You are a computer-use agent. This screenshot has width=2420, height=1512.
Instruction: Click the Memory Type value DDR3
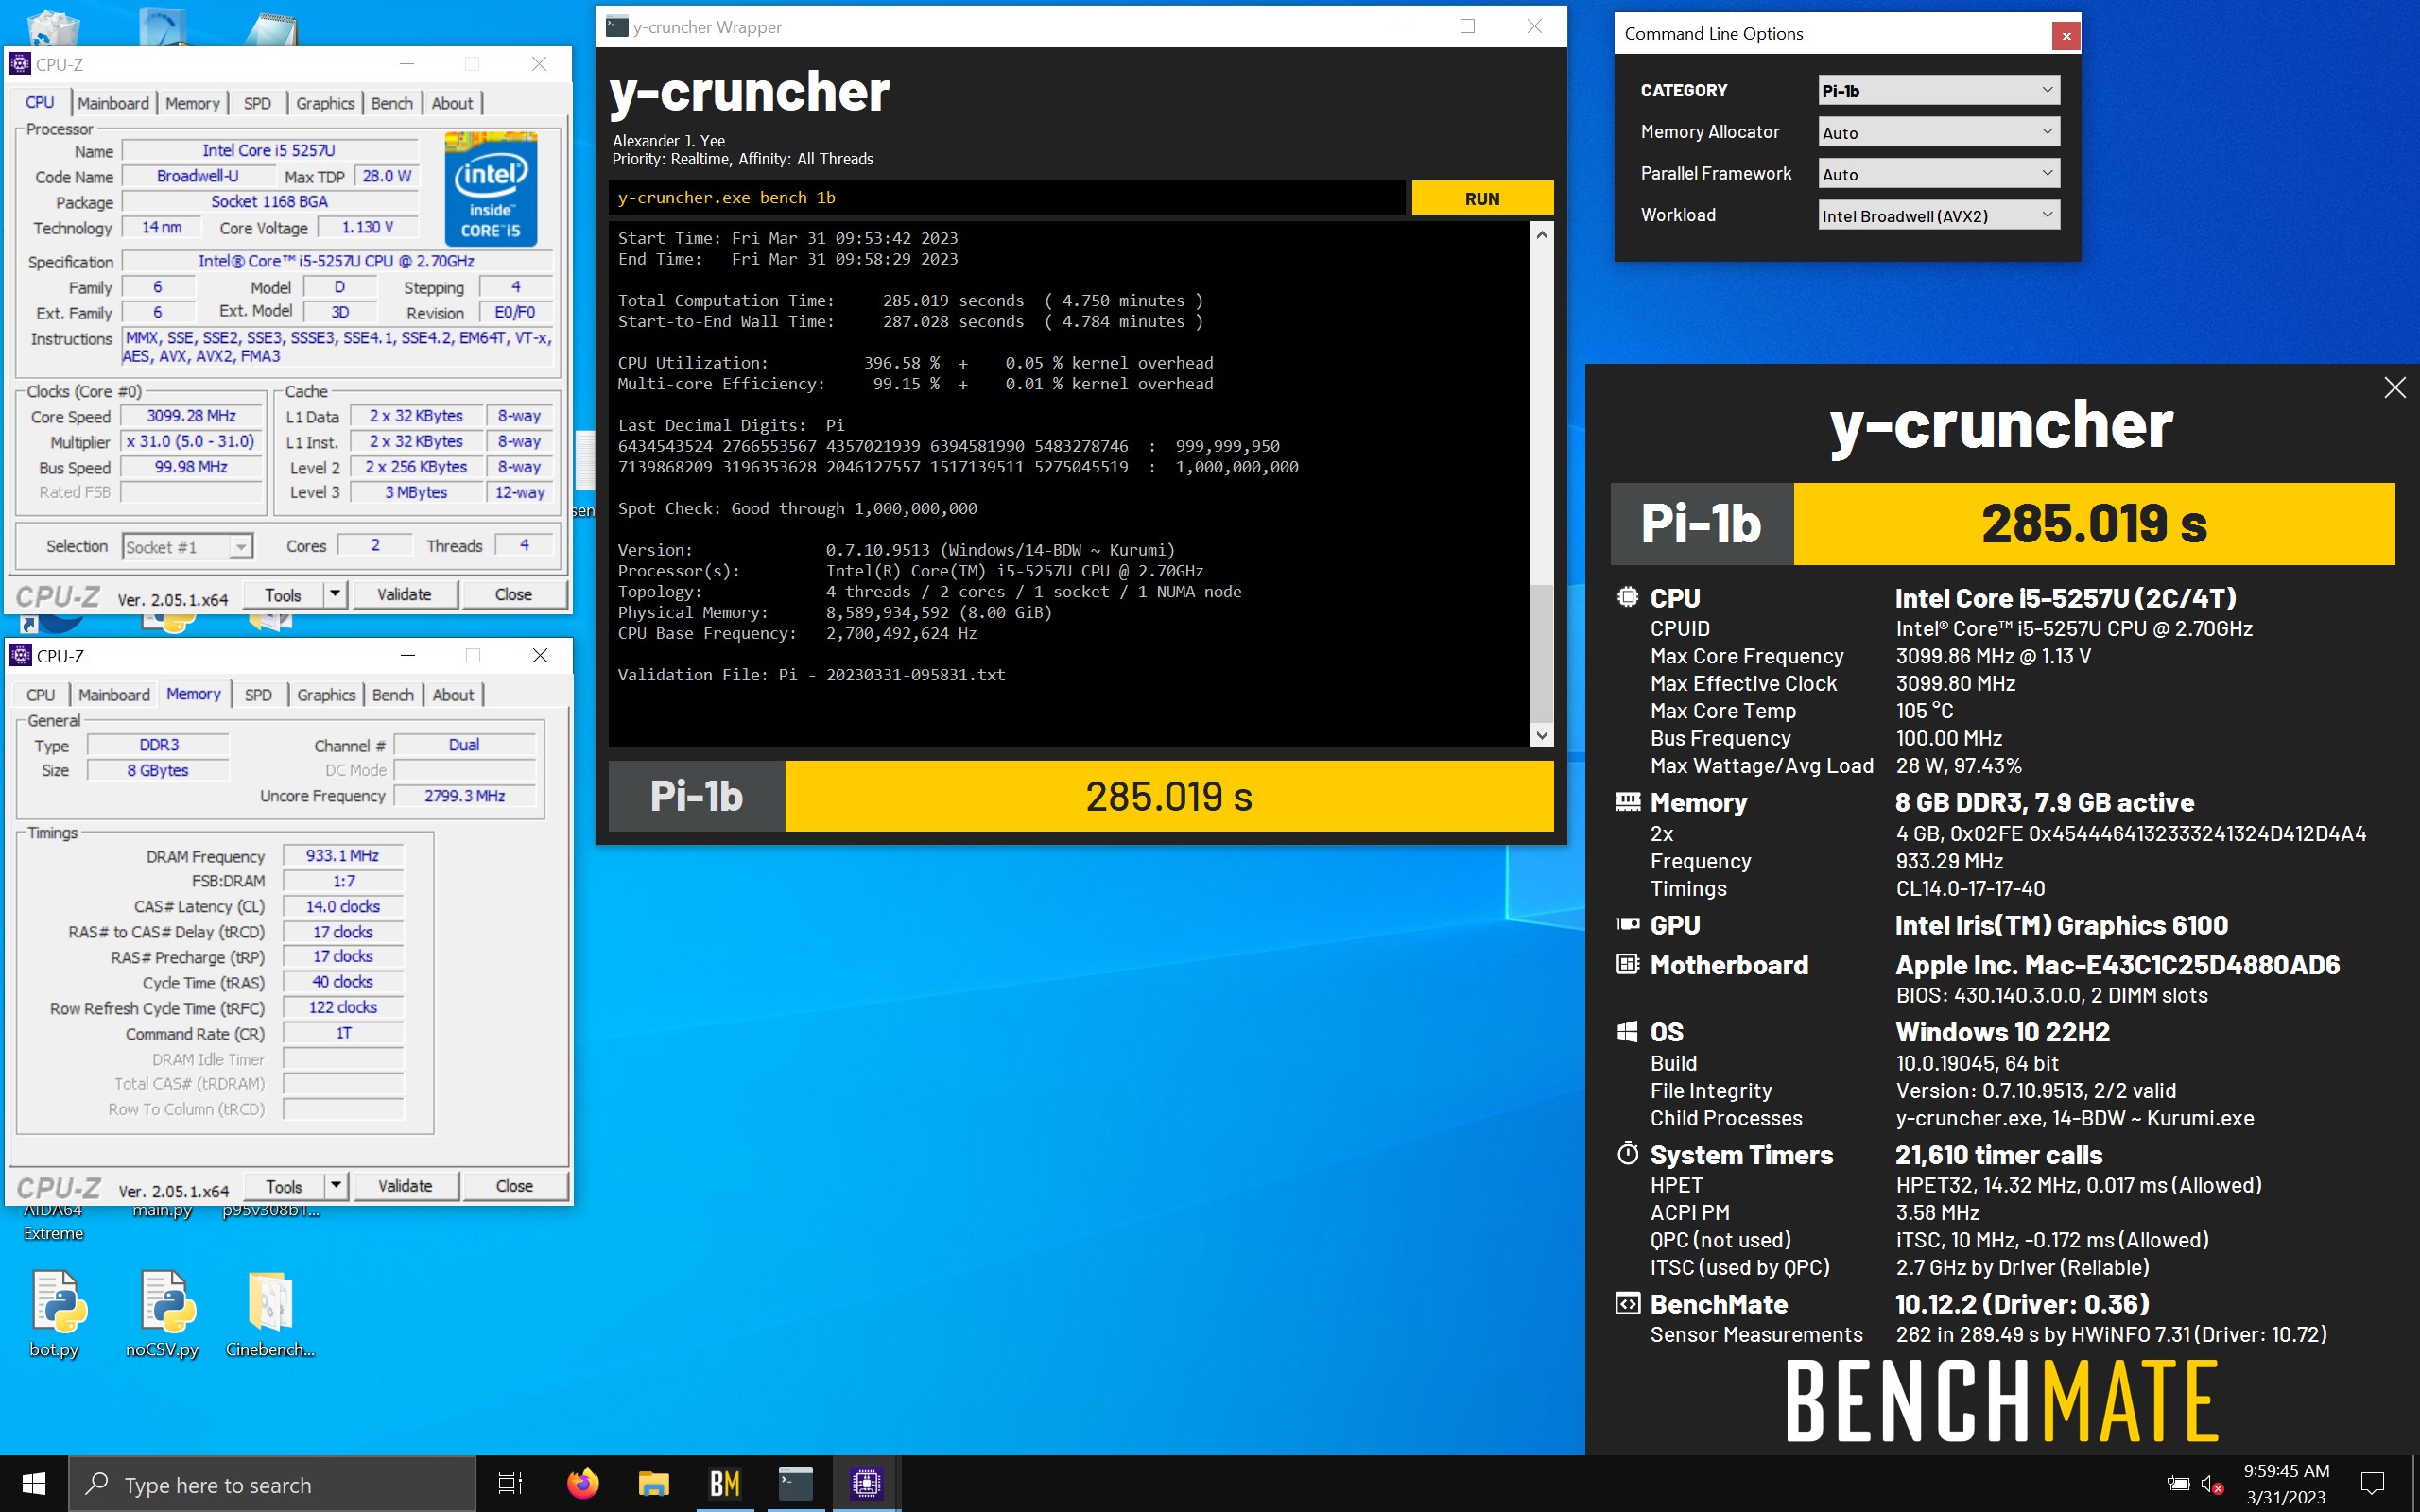click(159, 745)
